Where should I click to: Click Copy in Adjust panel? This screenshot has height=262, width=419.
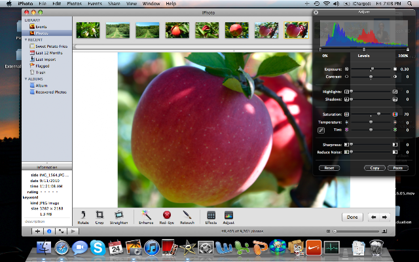coord(374,168)
